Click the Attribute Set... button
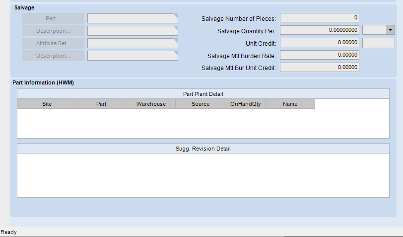 tap(53, 43)
